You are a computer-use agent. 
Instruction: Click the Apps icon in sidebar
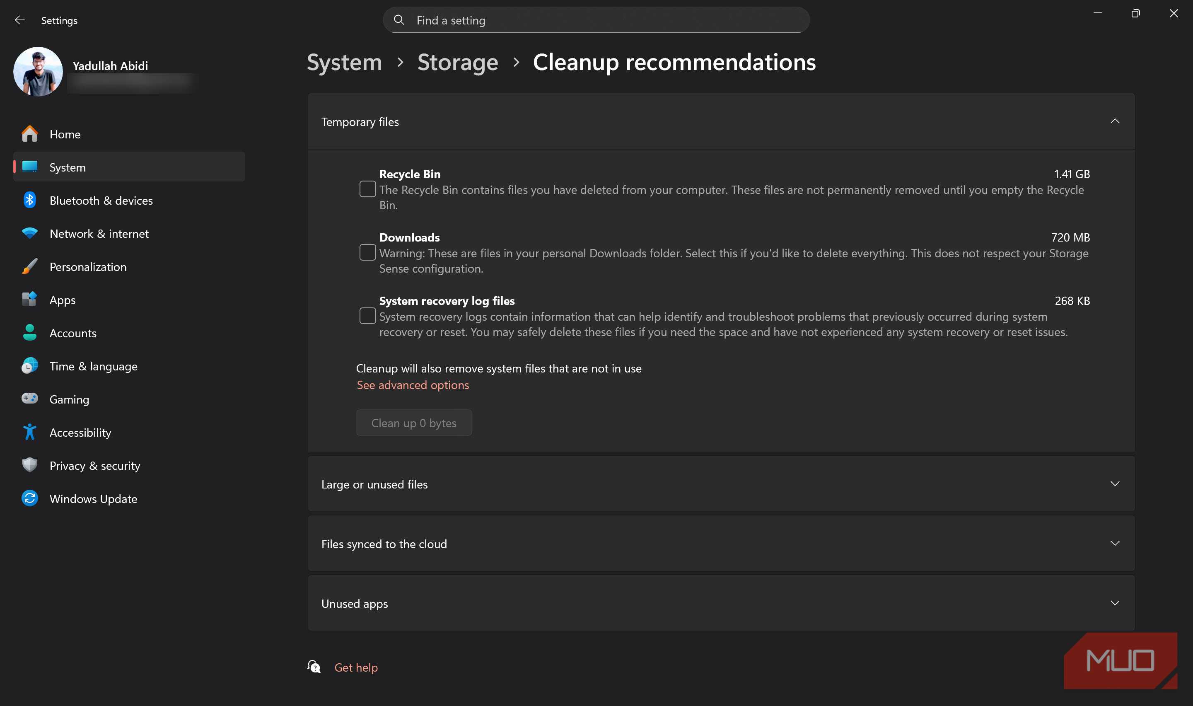click(29, 300)
